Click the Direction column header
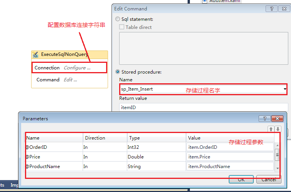This screenshot has height=192, width=291. click(105, 138)
